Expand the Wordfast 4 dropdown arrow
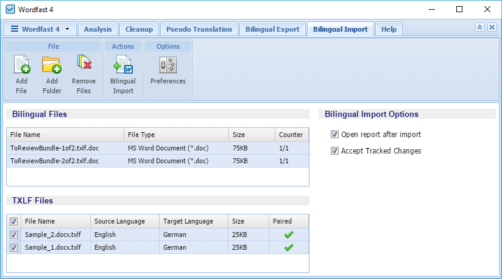This screenshot has width=502, height=279. coord(68,29)
